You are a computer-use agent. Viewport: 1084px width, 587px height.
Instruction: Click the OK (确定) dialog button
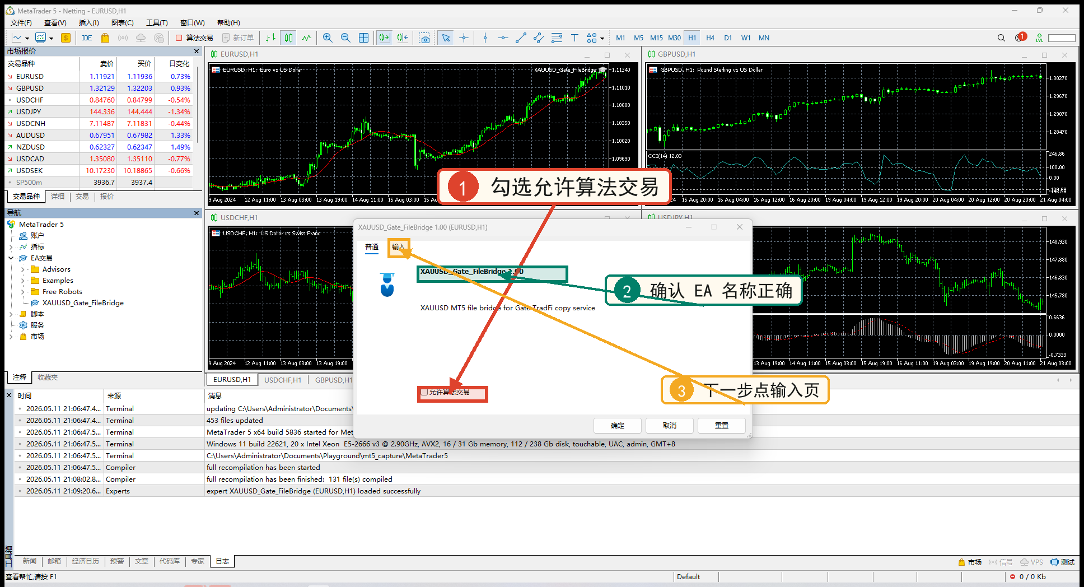coord(618,426)
